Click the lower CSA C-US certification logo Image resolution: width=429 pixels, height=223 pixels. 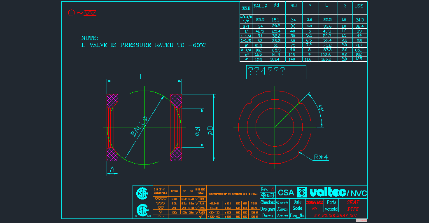(x=142, y=209)
